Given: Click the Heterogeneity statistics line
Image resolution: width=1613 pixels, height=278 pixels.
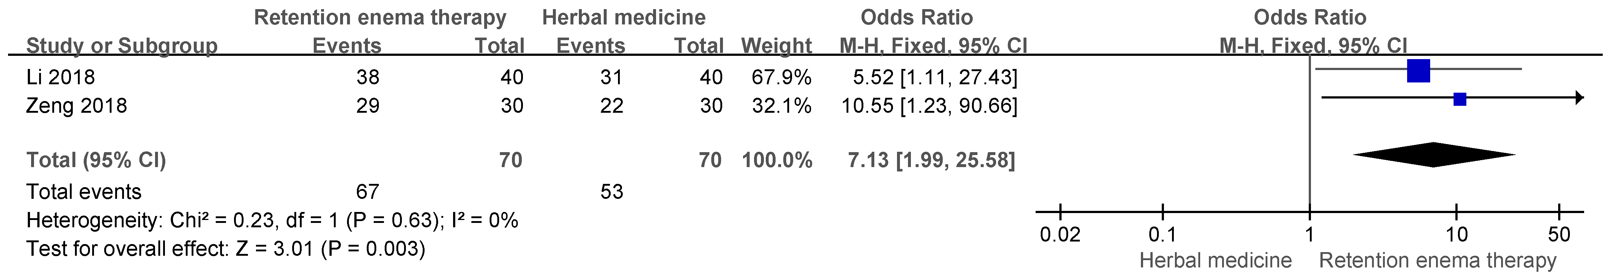Looking at the screenshot, I should (x=272, y=220).
